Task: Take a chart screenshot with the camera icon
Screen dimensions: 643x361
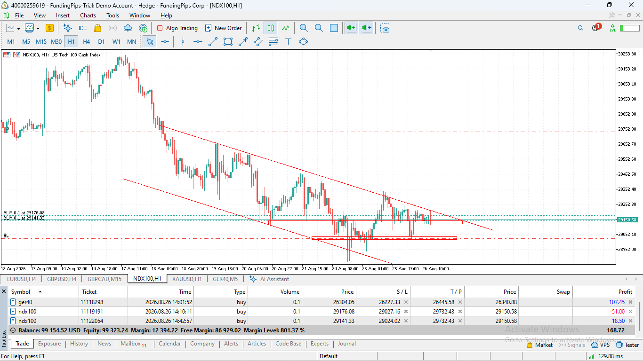Action: [385, 28]
